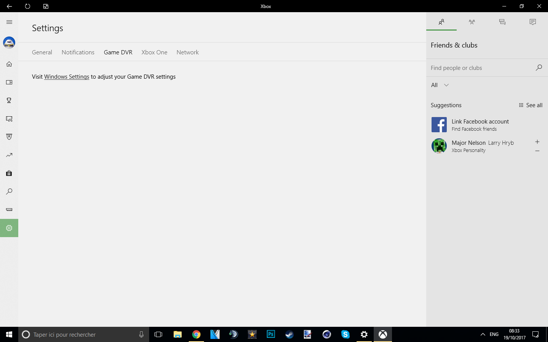Select the Achievements trophy icon
This screenshot has width=548, height=342.
click(x=9, y=100)
